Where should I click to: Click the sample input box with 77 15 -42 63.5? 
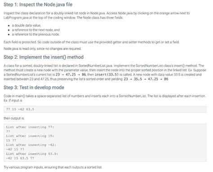pos(105,109)
